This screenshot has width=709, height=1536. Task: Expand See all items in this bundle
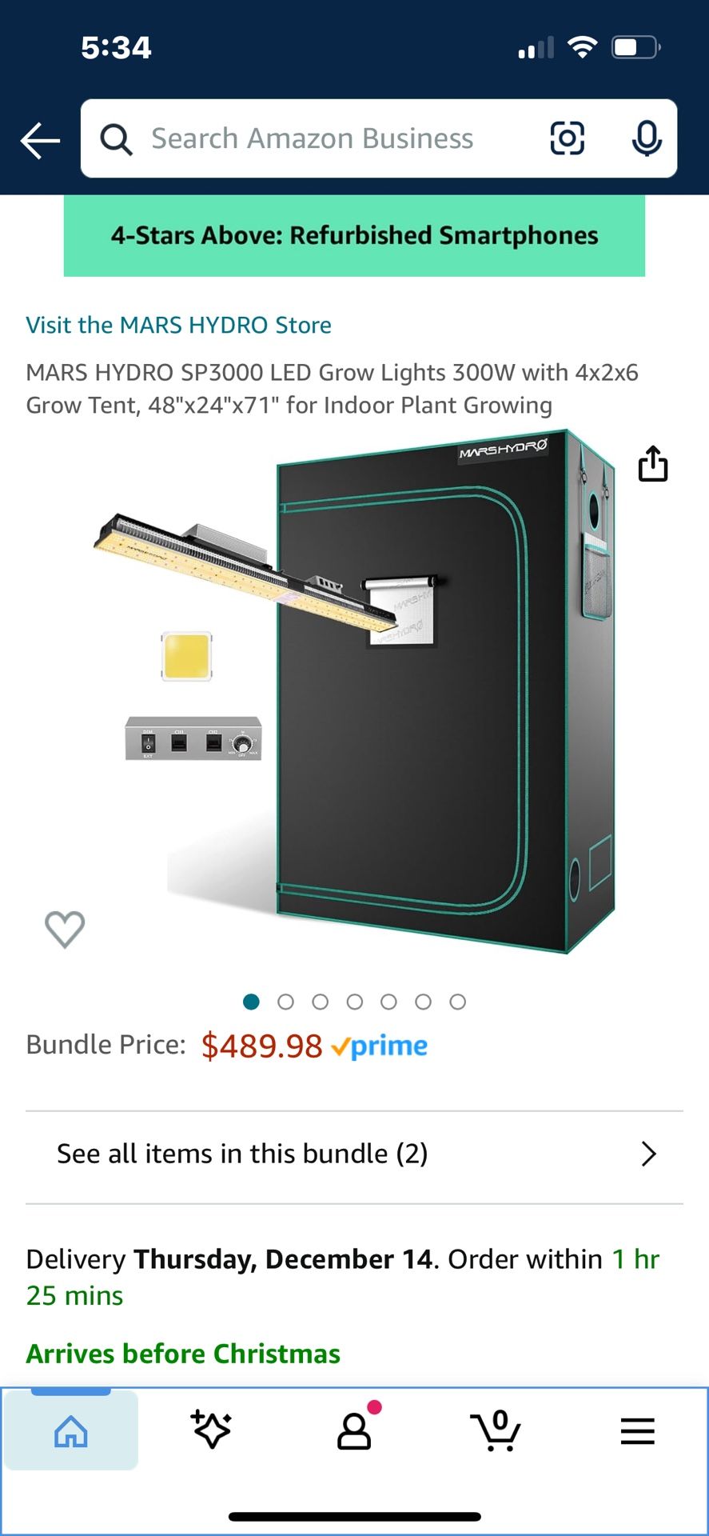354,1154
